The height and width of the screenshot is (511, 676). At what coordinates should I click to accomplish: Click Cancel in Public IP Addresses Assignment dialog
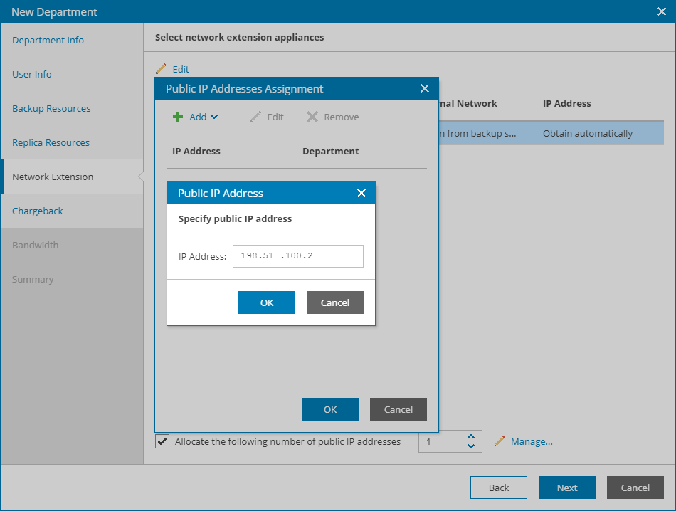coord(398,409)
